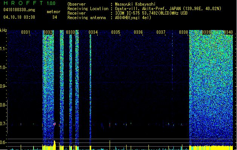Click observer name Masayuki Kobayashi
Screen dimensions: 237x150
pyautogui.click(x=135, y=4)
